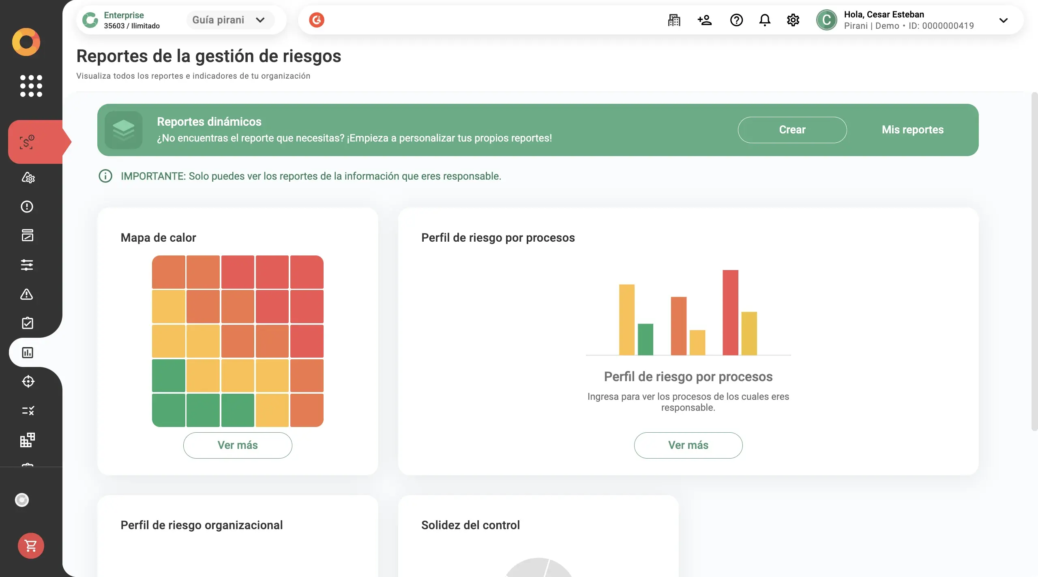
Task: Expand the Guía pirani dropdown
Action: [x=229, y=20]
